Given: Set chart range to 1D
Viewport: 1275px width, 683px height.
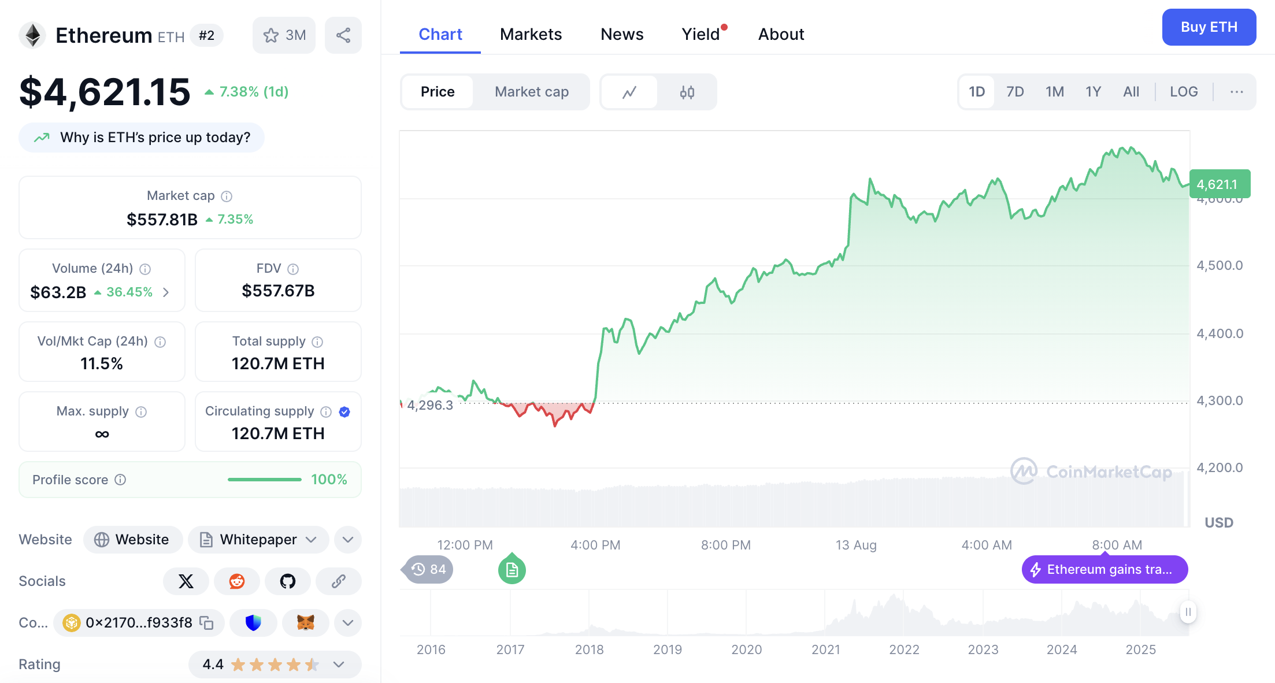Looking at the screenshot, I should [x=977, y=92].
